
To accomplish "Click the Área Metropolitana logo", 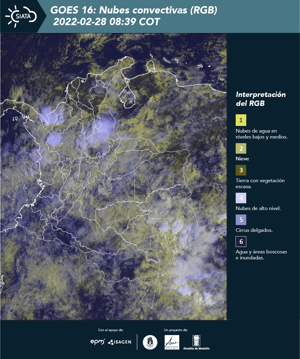I will click(x=172, y=342).
